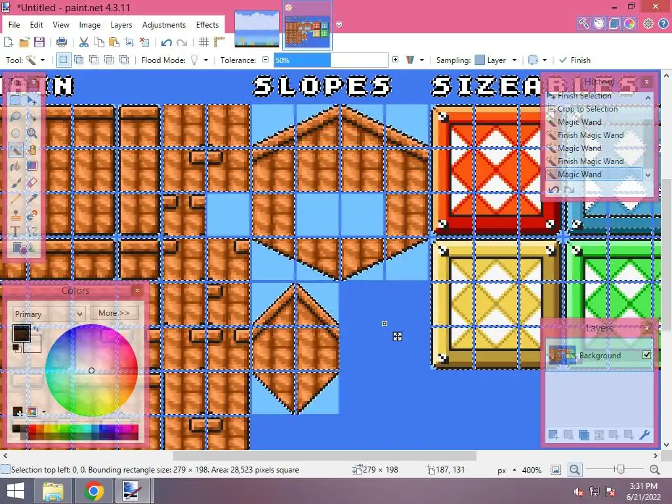Select the Text tool
This screenshot has height=504, width=672.
point(16,232)
